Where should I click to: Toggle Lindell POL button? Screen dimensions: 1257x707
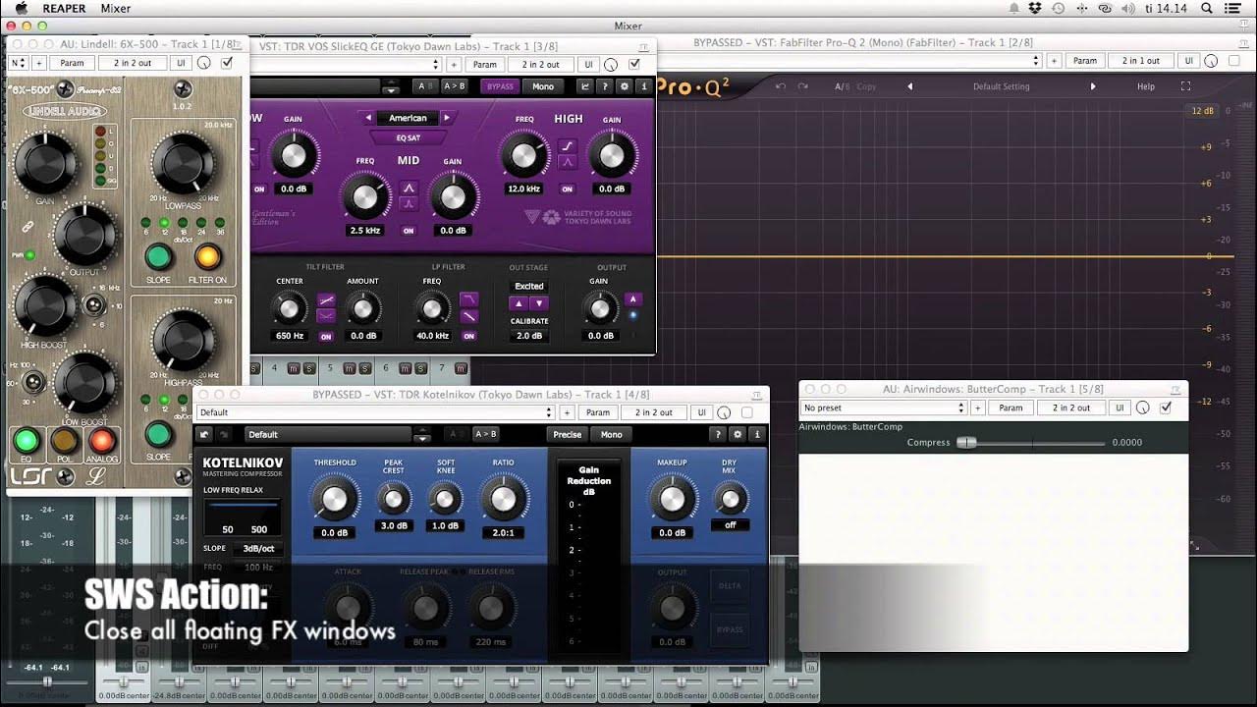click(65, 440)
